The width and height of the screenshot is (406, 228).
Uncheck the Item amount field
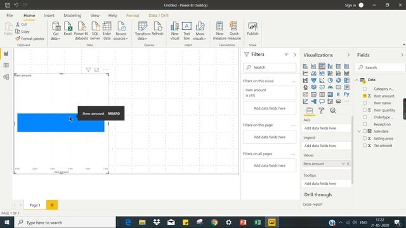(x=365, y=96)
